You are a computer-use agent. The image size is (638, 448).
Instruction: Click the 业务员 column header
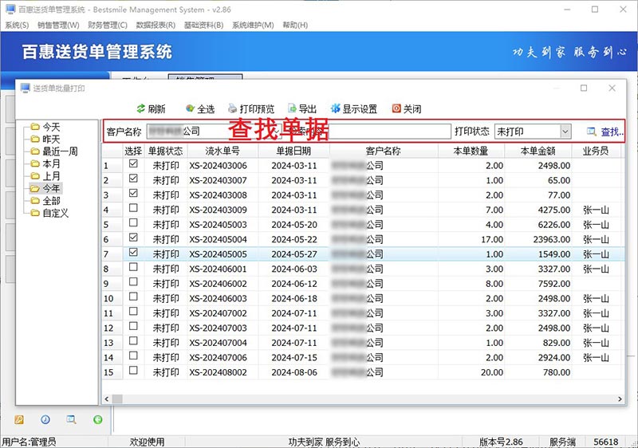click(596, 151)
